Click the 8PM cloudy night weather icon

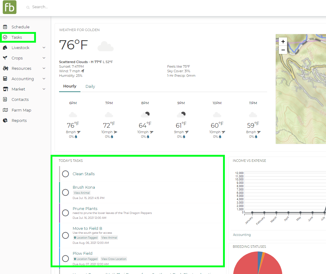[x=145, y=114]
